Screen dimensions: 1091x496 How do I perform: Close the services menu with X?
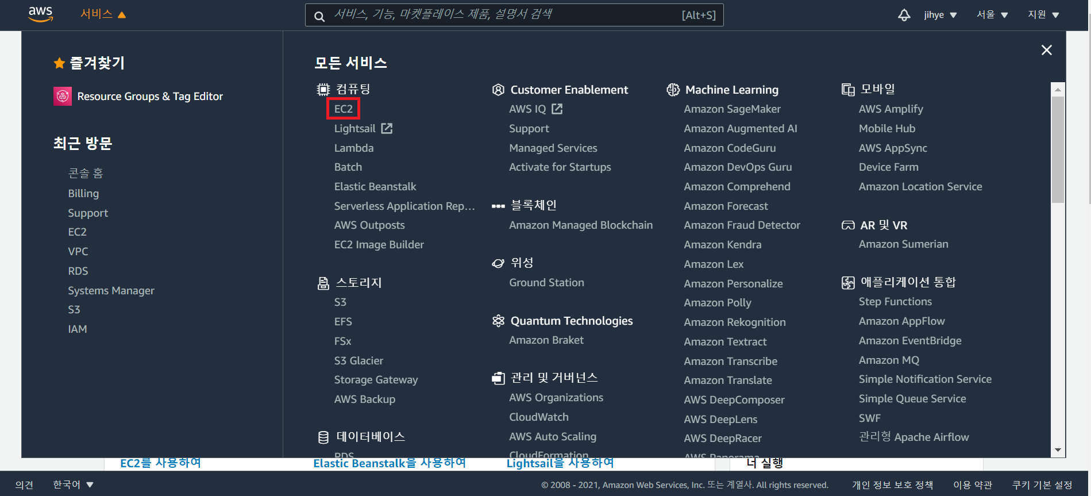pos(1047,50)
